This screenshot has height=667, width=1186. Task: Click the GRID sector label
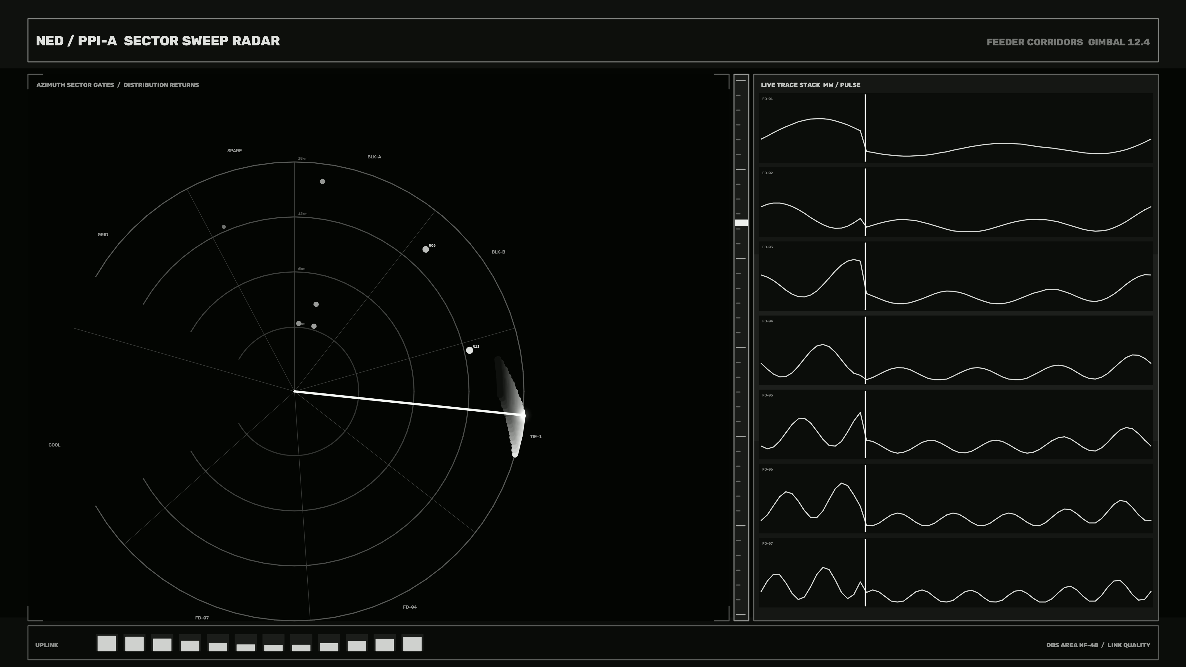[103, 235]
